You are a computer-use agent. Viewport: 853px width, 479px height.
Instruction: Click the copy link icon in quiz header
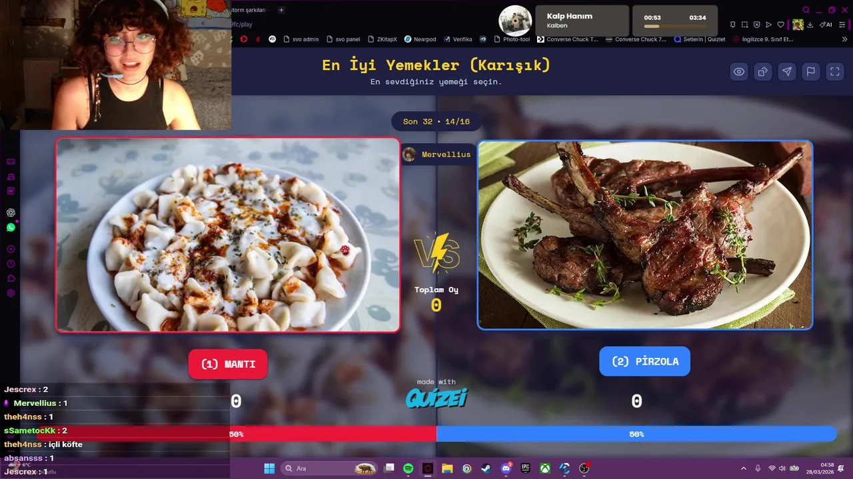(x=763, y=72)
